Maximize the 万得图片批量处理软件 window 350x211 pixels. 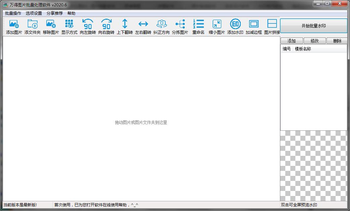tap(327, 4)
